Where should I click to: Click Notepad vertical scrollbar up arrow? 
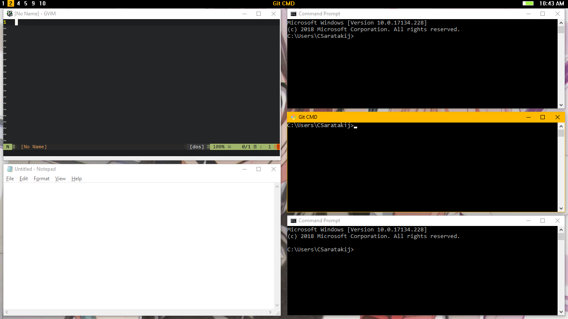tap(277, 186)
